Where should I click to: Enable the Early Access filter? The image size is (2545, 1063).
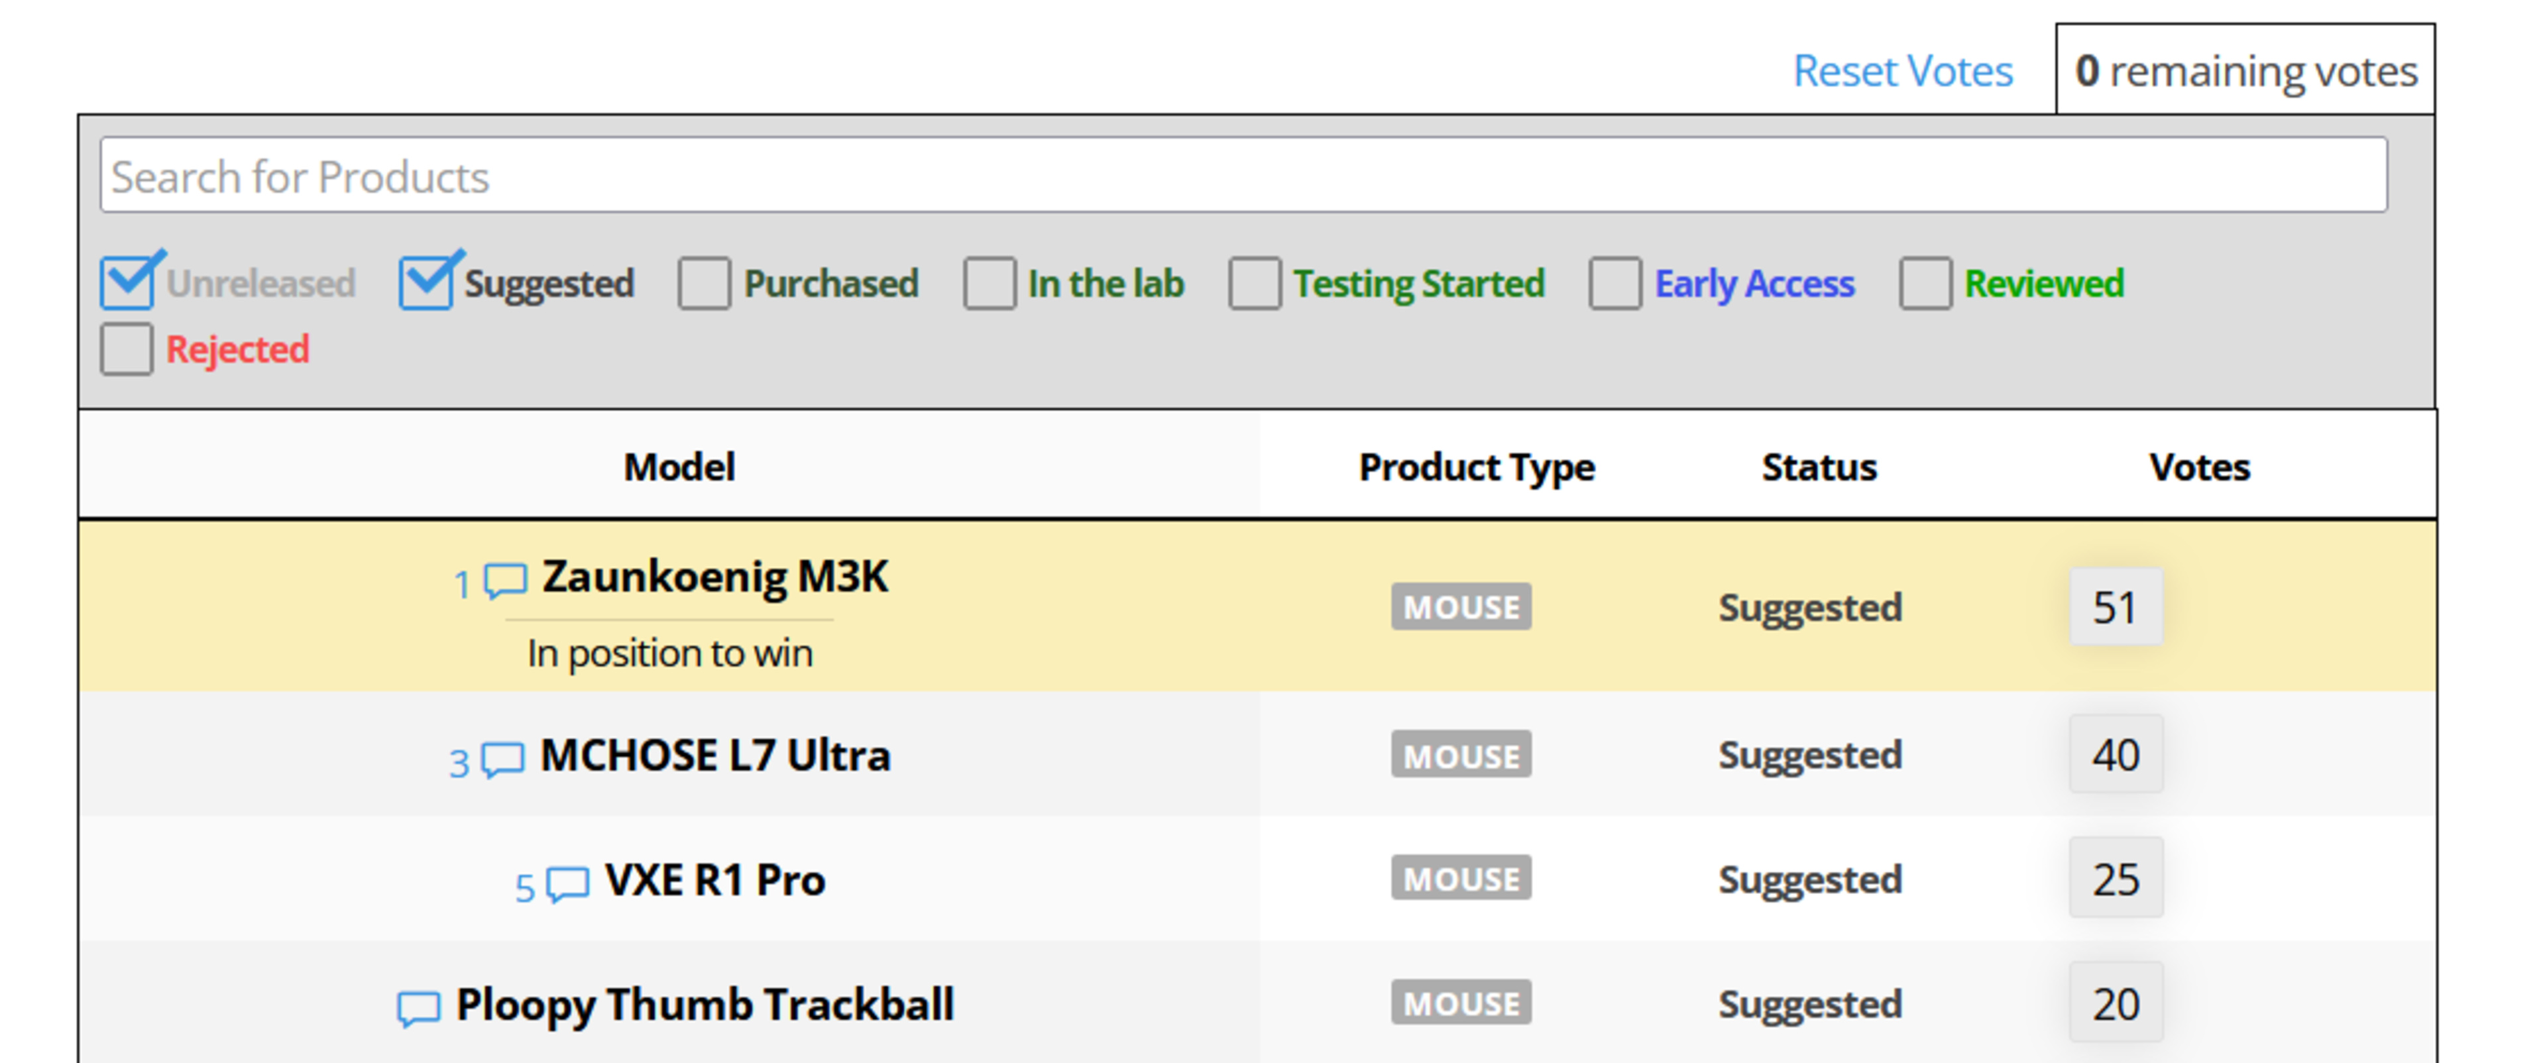tap(1615, 284)
